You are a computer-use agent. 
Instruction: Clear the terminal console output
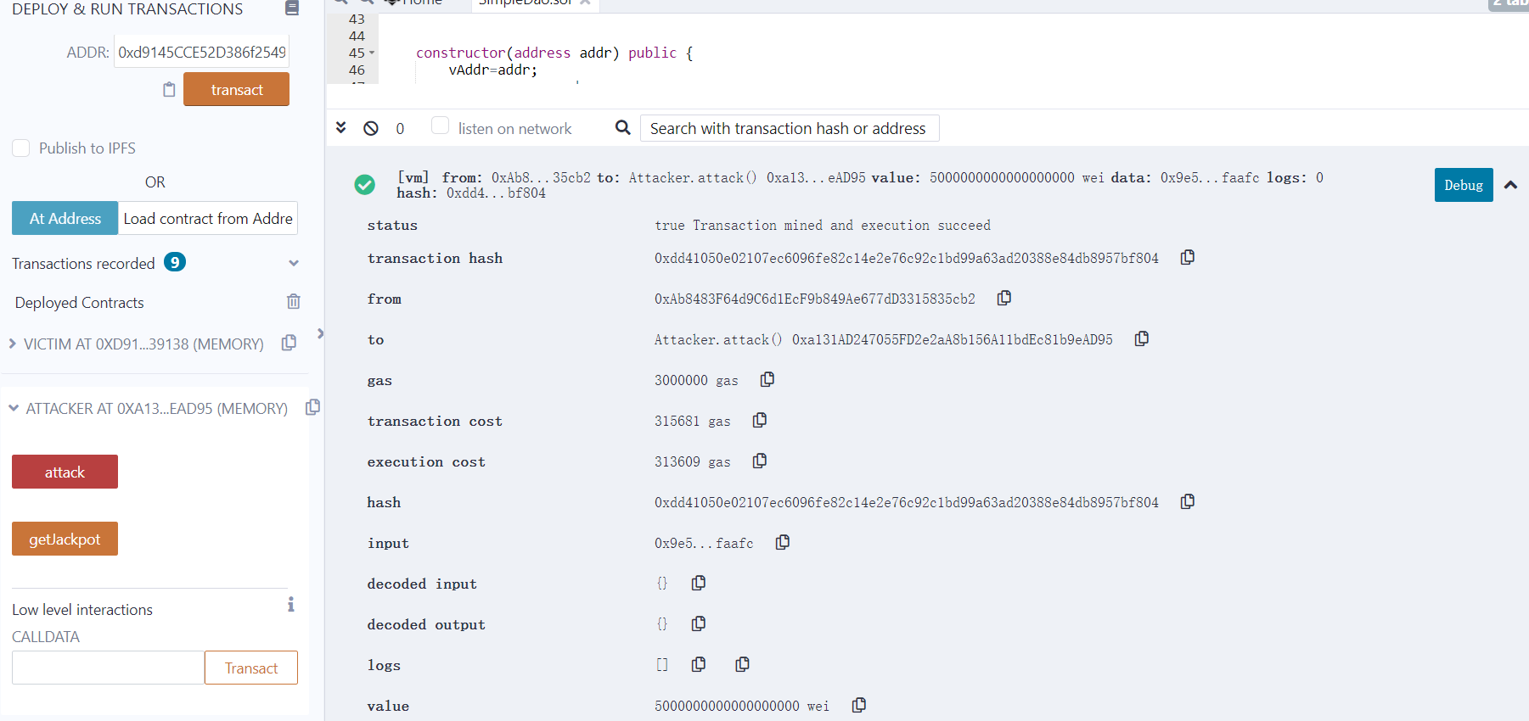point(371,128)
